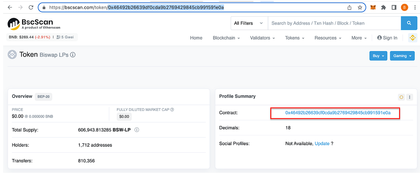Toggle the browser side panel icon
This screenshot has height=175, width=420.
(394, 7)
